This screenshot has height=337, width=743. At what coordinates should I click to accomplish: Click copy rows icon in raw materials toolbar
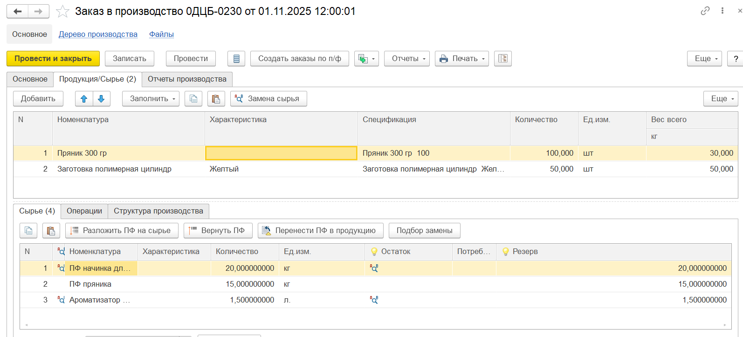click(28, 231)
